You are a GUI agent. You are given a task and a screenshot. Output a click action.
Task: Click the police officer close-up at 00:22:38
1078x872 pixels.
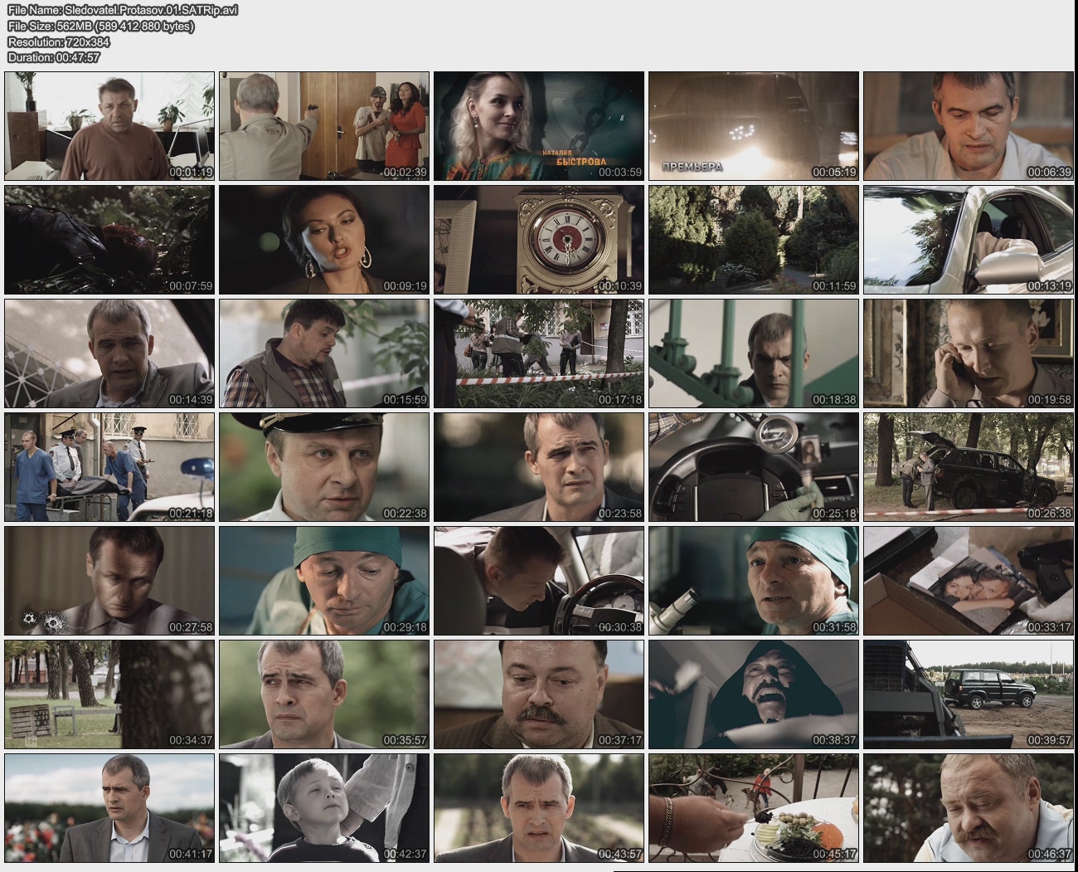point(323,467)
